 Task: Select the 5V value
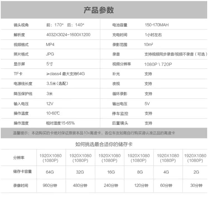147,104
